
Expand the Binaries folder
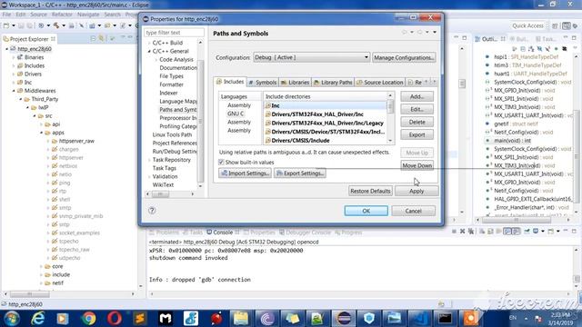(14, 57)
